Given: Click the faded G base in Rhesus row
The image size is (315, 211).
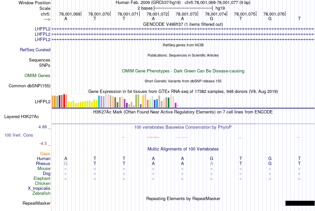Looking at the screenshot, I should (x=66, y=163).
